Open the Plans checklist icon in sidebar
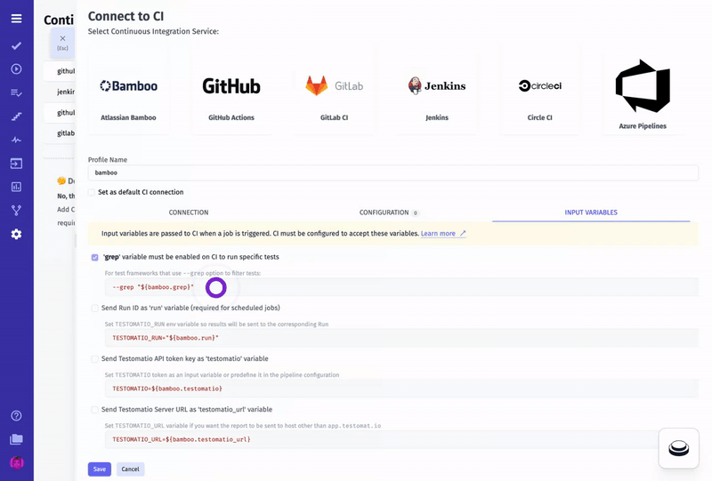The height and width of the screenshot is (481, 712). click(x=16, y=92)
